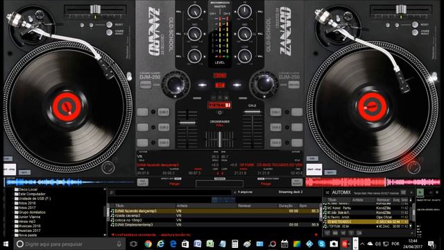Image resolution: width=444 pixels, height=250 pixels.
Task: Click the folder tree scroll-down arrow
Action: [x=105, y=235]
